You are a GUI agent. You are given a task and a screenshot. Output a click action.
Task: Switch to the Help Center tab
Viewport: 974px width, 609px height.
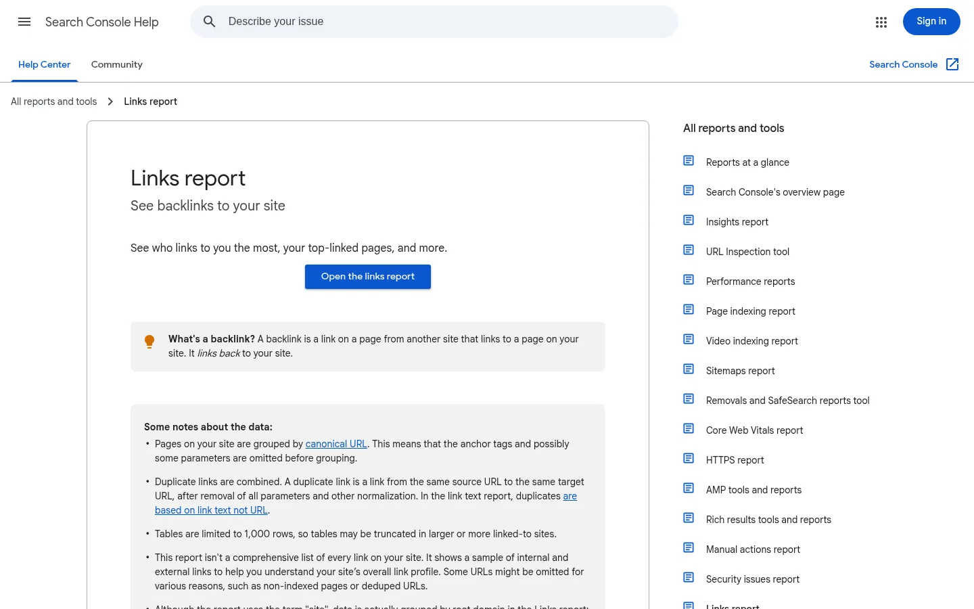pos(45,65)
